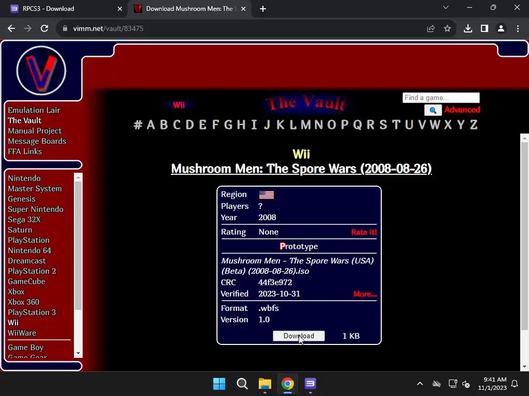
Task: Select WiiWare in console list
Action: pyautogui.click(x=22, y=333)
